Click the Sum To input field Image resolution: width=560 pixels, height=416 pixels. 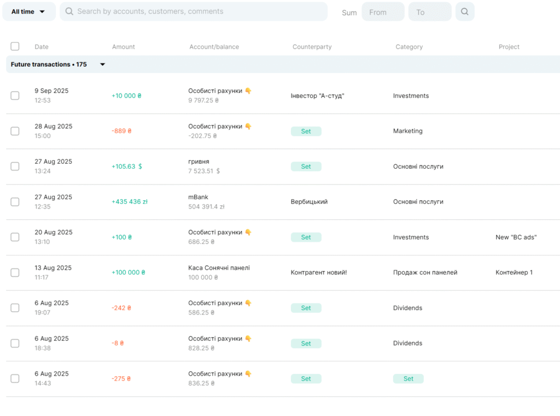[429, 12]
